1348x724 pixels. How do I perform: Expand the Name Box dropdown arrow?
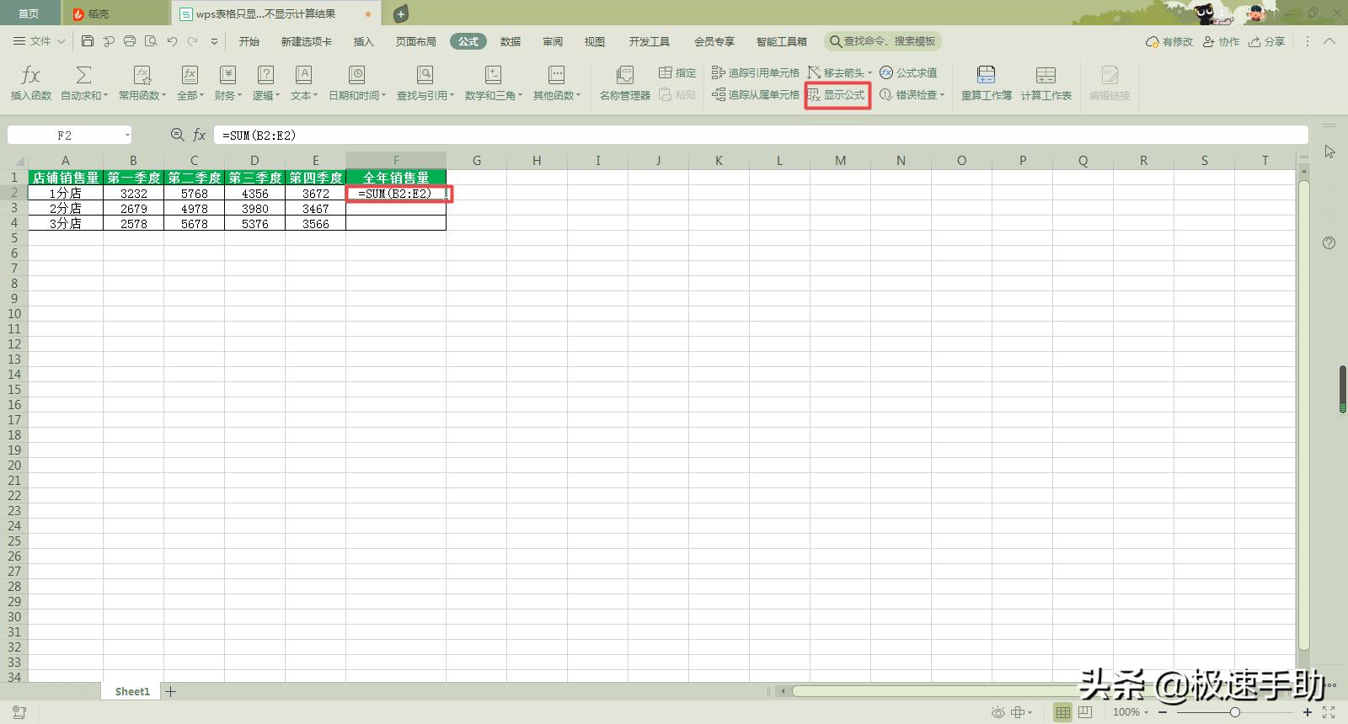[127, 135]
